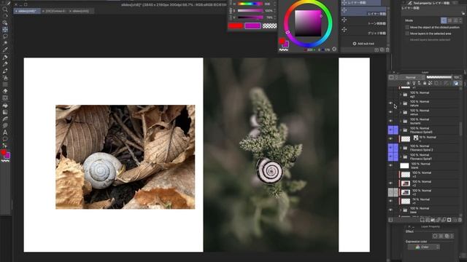Viewport: 467px width, 262px height.
Task: Select the third Mode button in Tool property
Action: (455, 20)
